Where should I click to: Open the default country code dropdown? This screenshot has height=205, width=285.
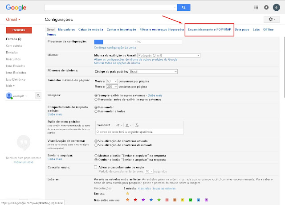[x=153, y=71]
